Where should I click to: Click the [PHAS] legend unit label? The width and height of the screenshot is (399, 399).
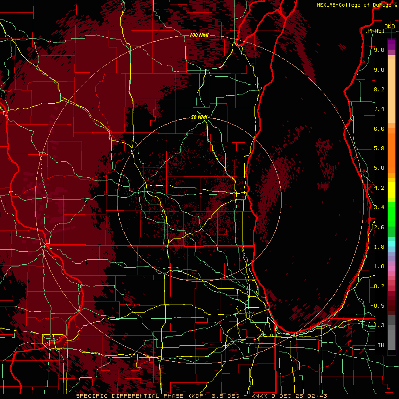point(375,31)
